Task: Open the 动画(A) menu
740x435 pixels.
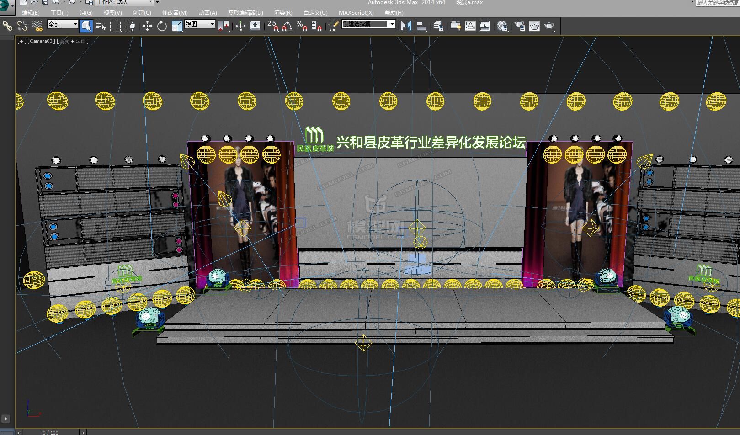Action: tap(208, 13)
